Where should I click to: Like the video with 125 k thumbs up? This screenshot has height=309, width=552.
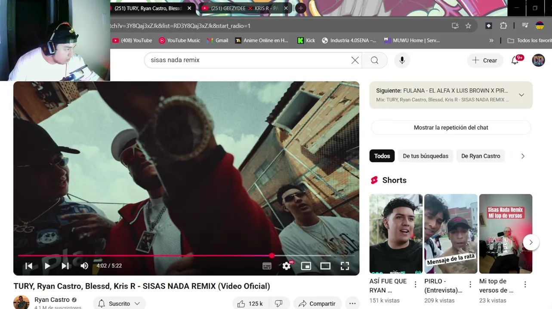tap(250, 303)
